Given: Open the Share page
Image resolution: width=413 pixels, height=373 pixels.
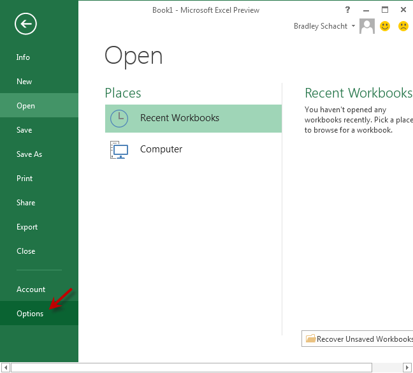Looking at the screenshot, I should tap(39, 203).
